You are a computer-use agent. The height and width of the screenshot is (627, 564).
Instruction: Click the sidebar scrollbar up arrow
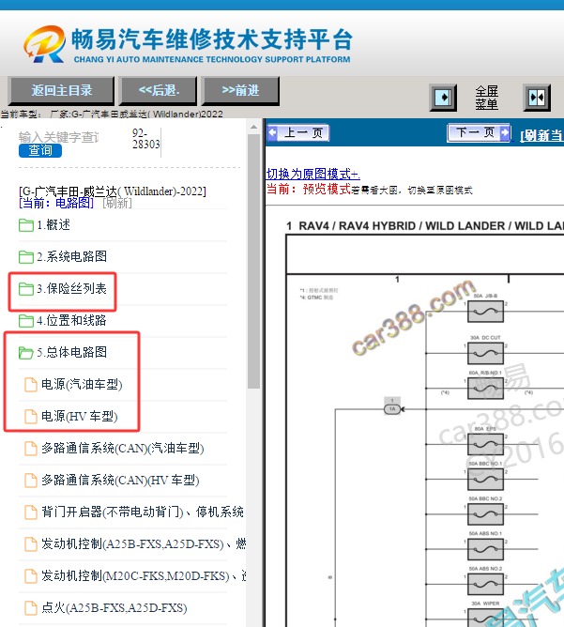click(253, 127)
